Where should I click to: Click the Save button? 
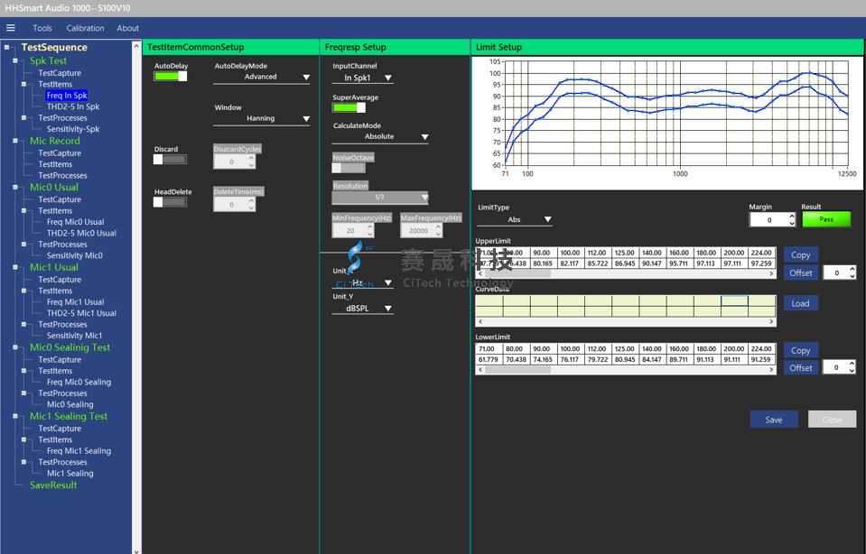pyautogui.click(x=773, y=420)
